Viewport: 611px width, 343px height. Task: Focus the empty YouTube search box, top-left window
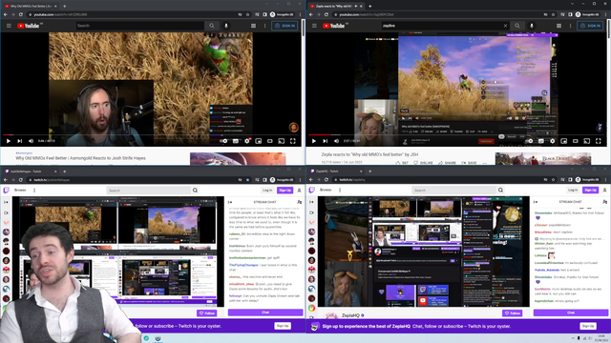point(140,26)
